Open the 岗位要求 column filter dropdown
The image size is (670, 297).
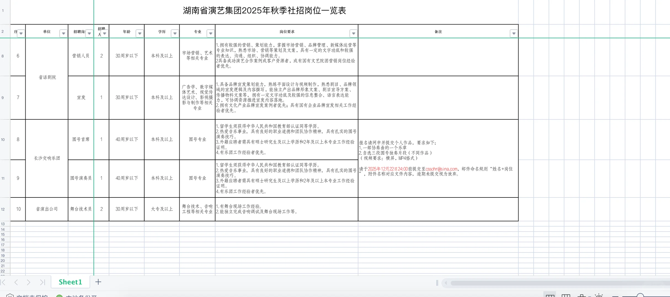tap(353, 33)
